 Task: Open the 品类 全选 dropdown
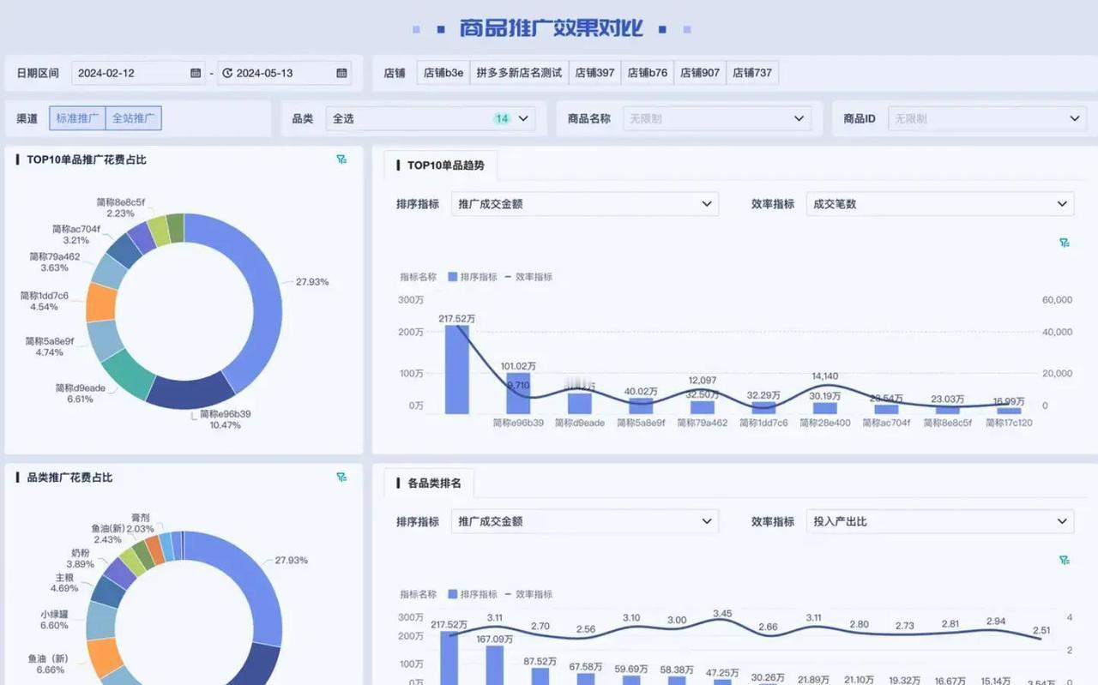(x=431, y=118)
